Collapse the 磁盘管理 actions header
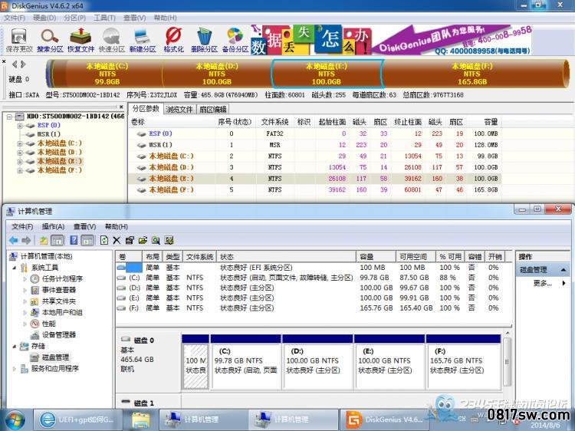This screenshot has height=431, width=575. click(x=563, y=270)
